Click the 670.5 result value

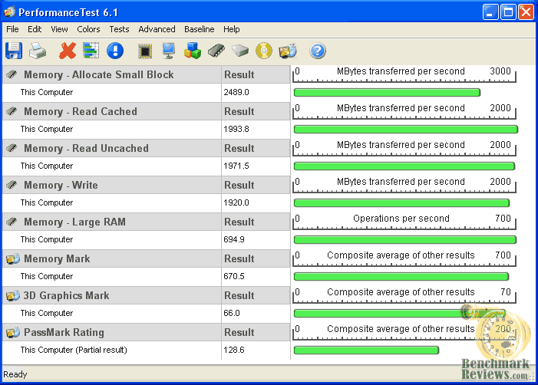tap(234, 276)
